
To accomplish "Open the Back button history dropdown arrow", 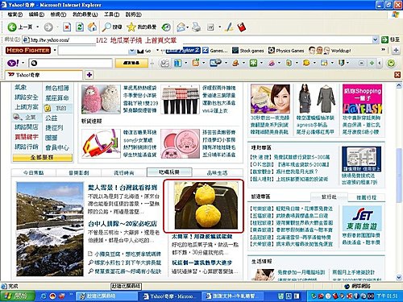I will pos(38,27).
